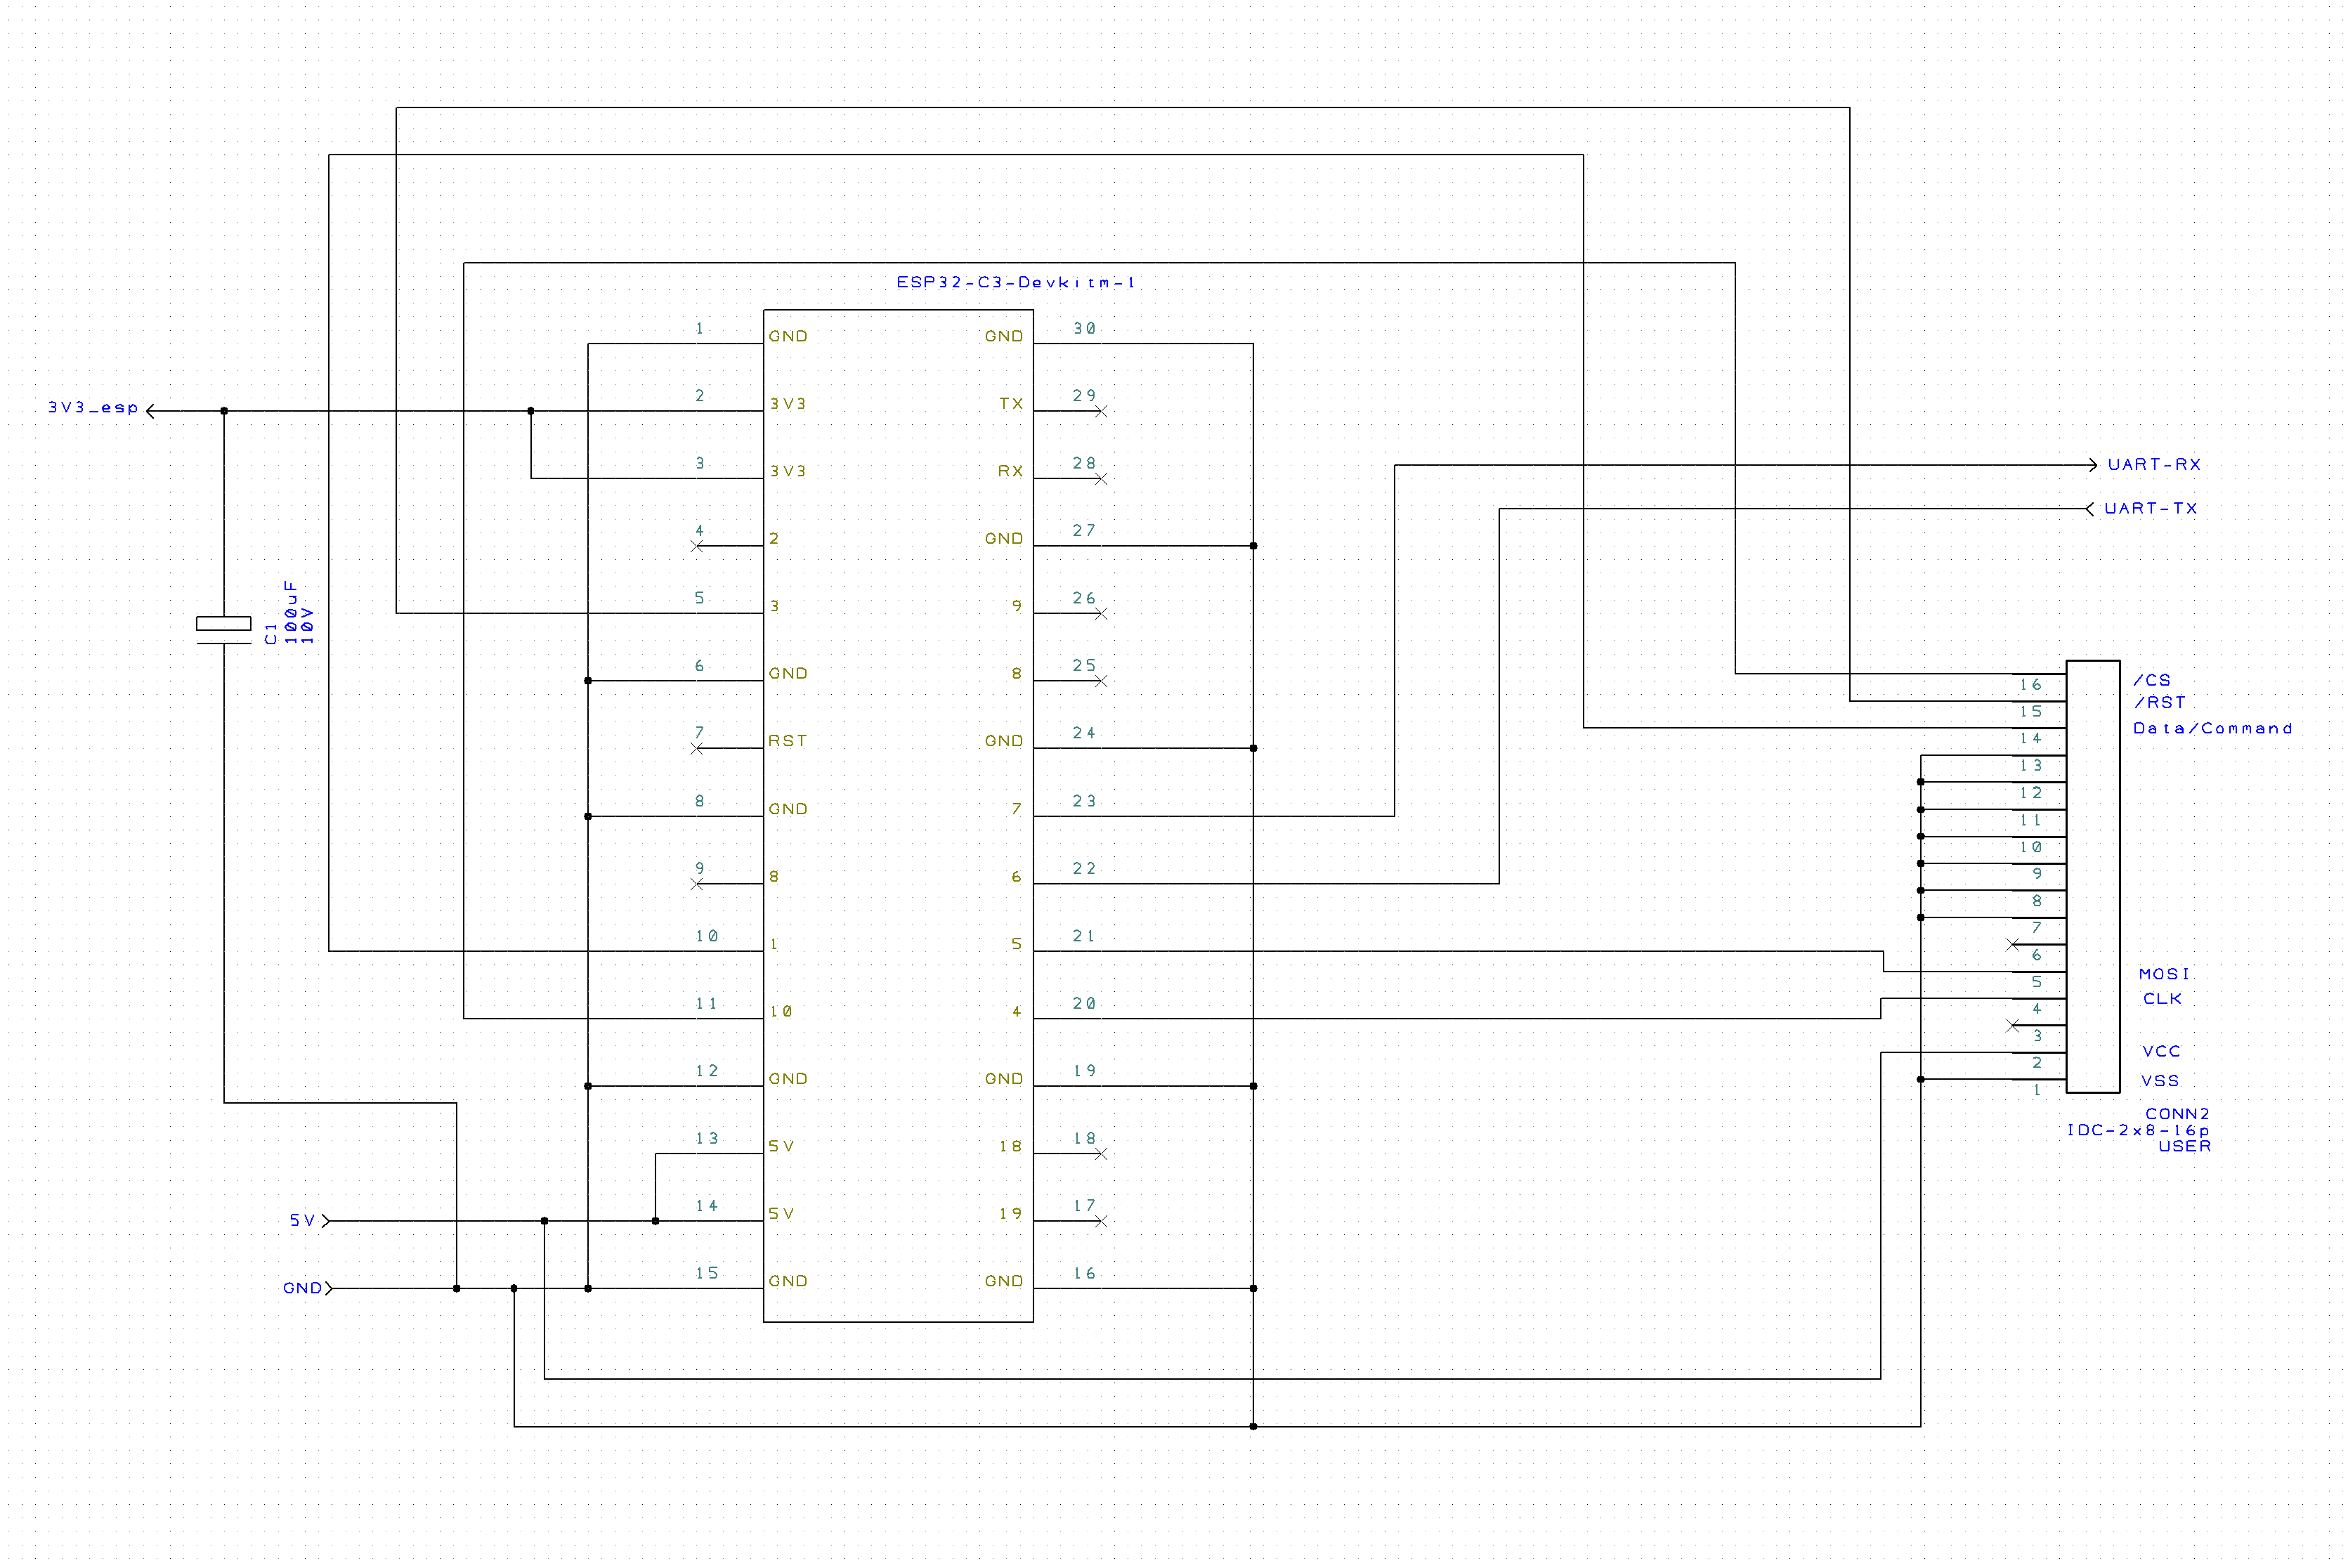Select the Data/Command label
Screen dimensions: 2348x1568
2212,729
